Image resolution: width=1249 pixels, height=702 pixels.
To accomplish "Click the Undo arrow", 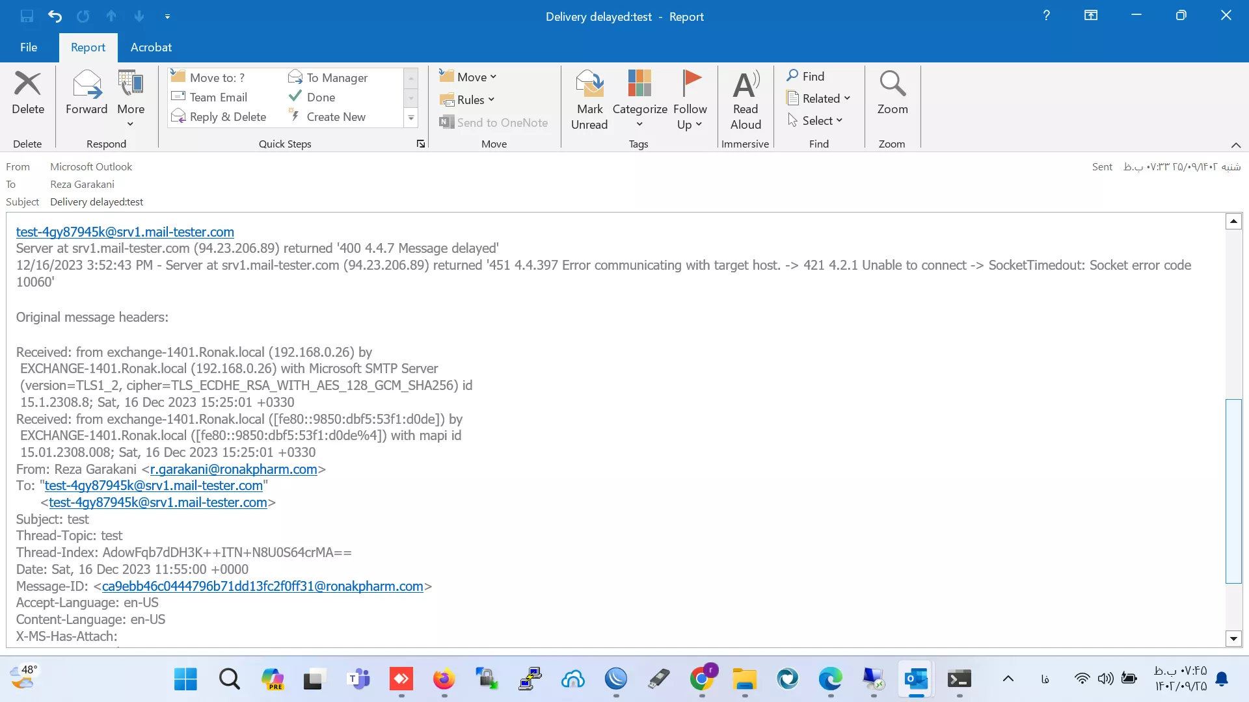I will [x=55, y=16].
